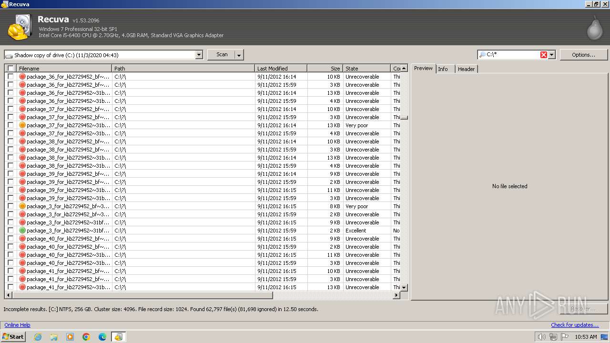Click the red state icon of the package_38 4 KB row

pos(22,166)
